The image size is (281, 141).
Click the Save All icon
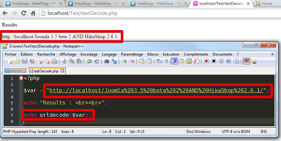(x=32, y=61)
